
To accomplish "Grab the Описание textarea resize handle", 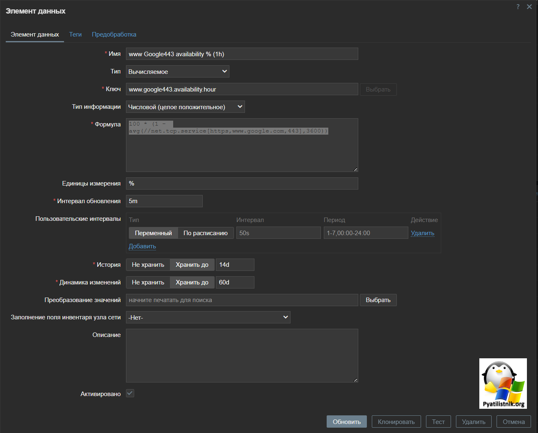I will (x=355, y=380).
